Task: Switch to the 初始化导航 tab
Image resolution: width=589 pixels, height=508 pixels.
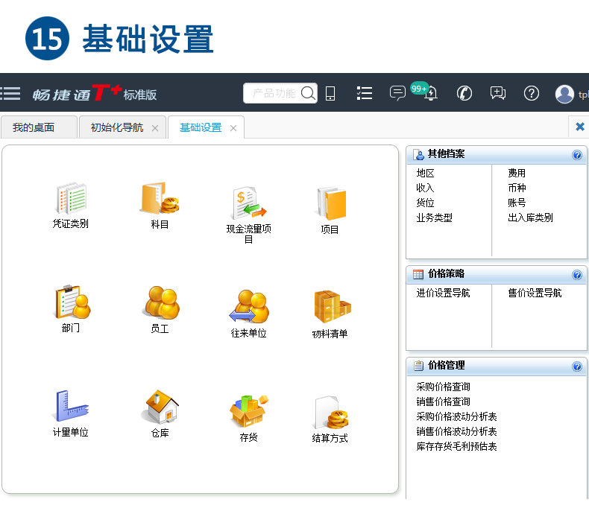Action: [117, 127]
